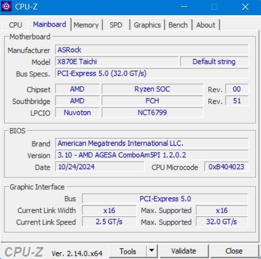
Task: Select the Mainboard tab
Action: click(x=50, y=25)
